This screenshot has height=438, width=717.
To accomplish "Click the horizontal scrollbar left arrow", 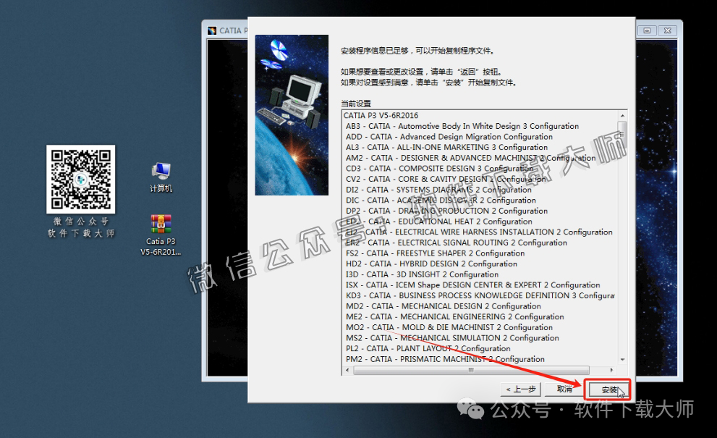I will pos(348,370).
